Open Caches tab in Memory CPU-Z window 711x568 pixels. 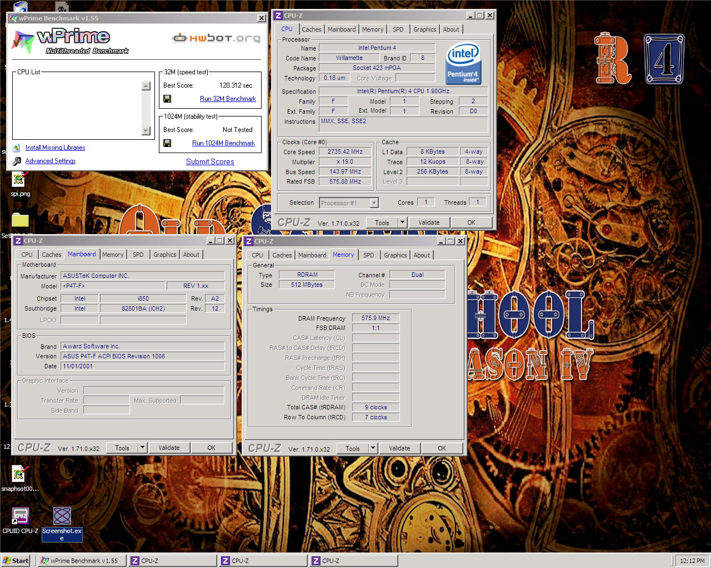click(x=282, y=255)
